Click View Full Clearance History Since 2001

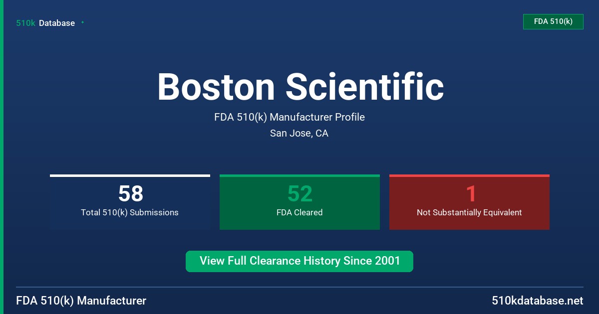[x=299, y=261]
